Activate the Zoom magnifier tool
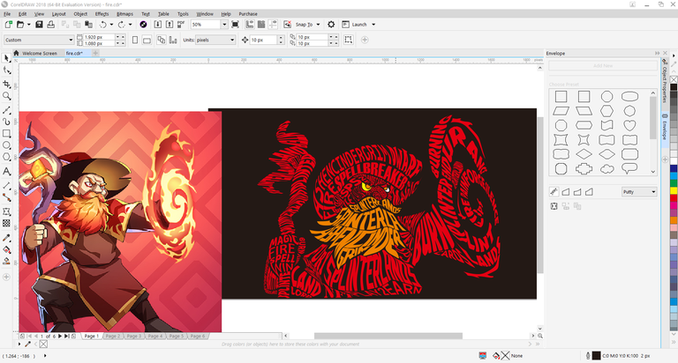678x363 pixels. coord(6,96)
